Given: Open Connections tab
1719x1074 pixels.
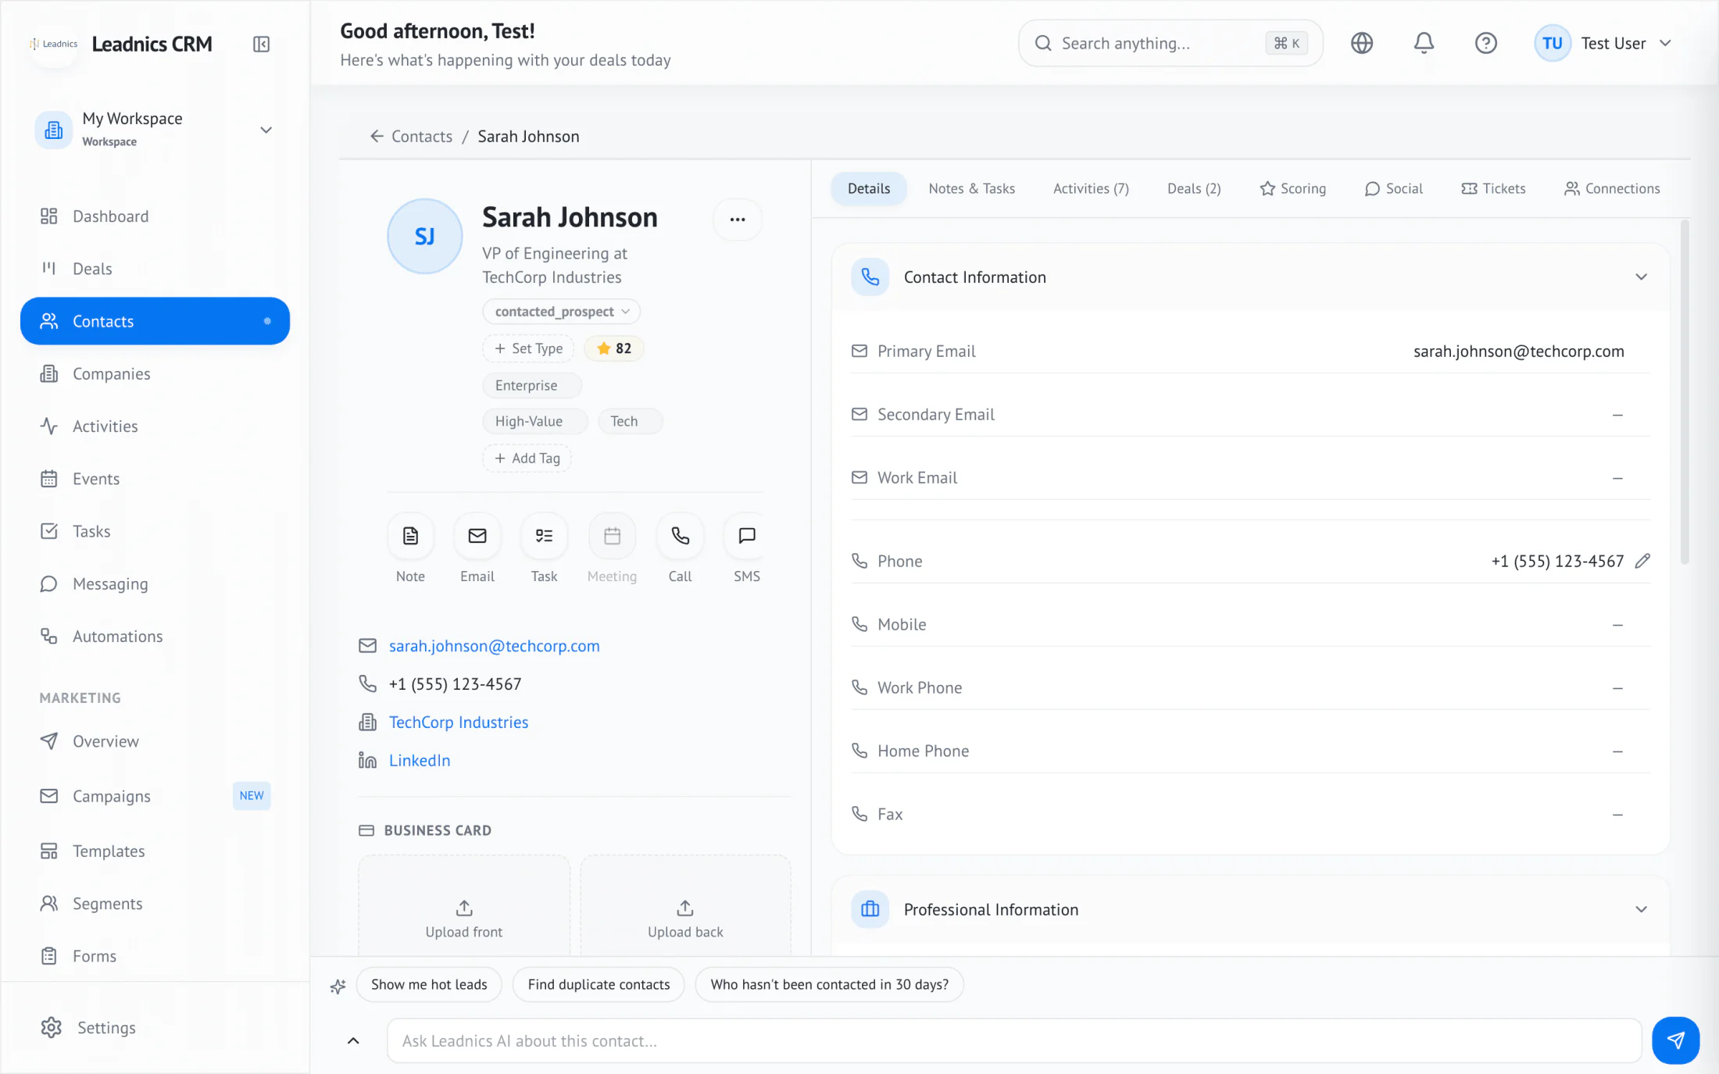Looking at the screenshot, I should tap(1611, 188).
